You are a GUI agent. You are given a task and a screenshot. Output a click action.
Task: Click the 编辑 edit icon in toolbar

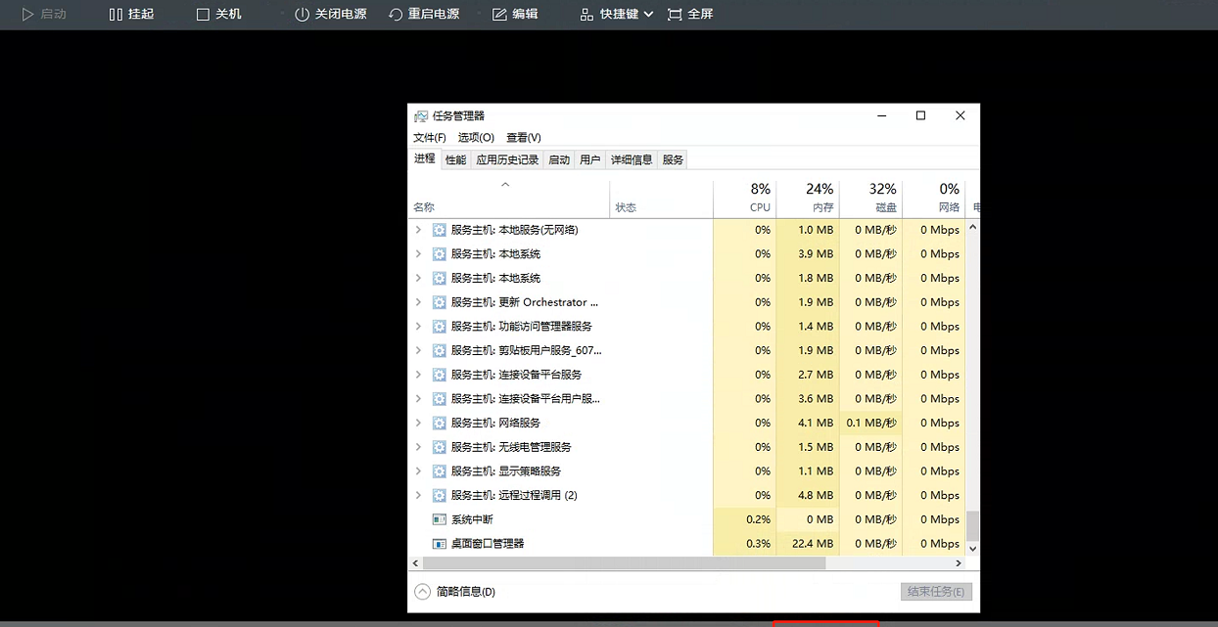click(x=499, y=15)
